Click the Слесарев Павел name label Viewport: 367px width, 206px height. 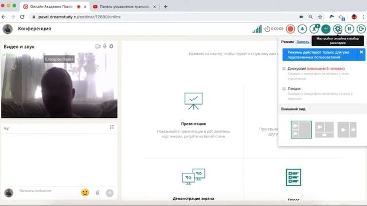[x=59, y=59]
